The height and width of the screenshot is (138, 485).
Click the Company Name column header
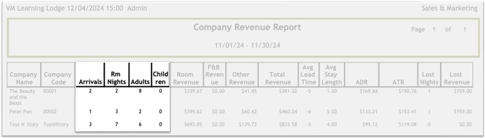point(23,78)
